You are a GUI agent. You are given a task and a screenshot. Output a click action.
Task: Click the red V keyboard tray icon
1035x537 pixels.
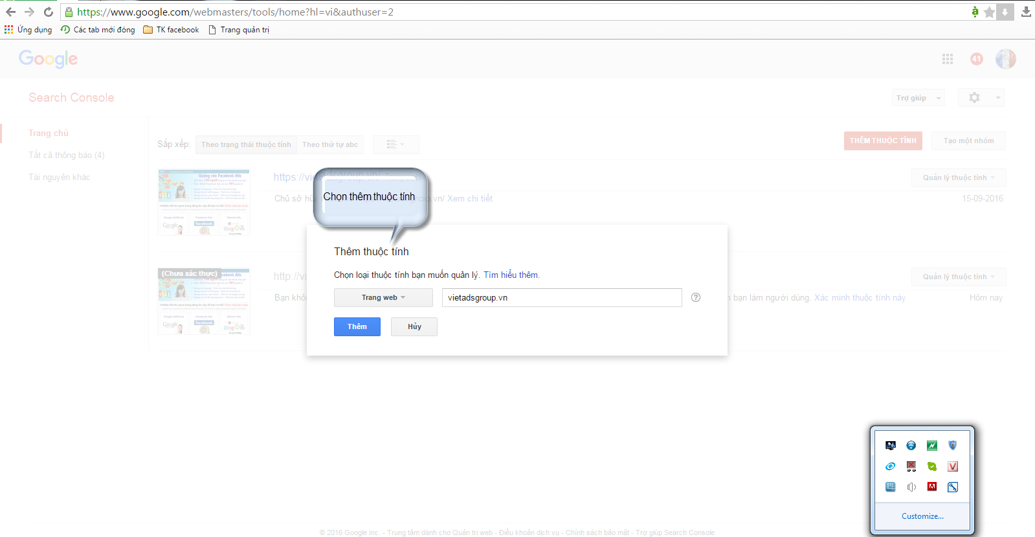(x=953, y=466)
